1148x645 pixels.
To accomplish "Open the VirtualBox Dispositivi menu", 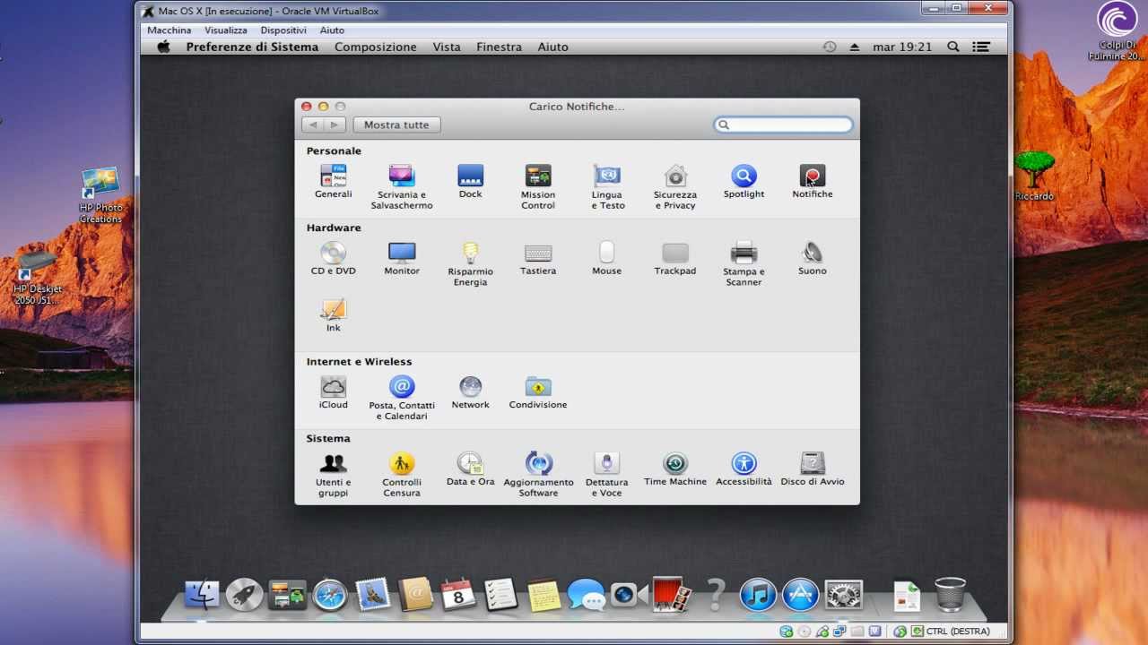I will tap(283, 30).
